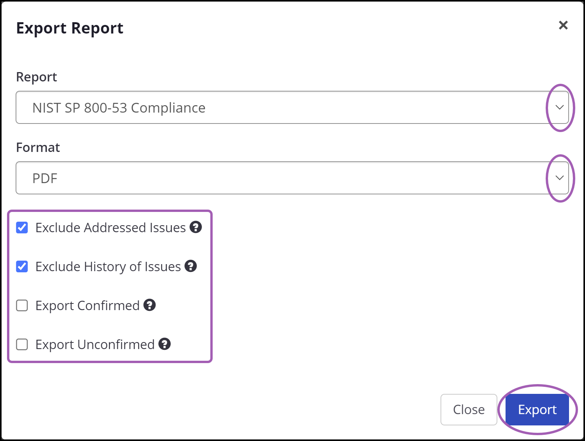Screen dimensions: 585x441
Task: Enable the Export Confirmed checkbox
Action: (x=22, y=305)
